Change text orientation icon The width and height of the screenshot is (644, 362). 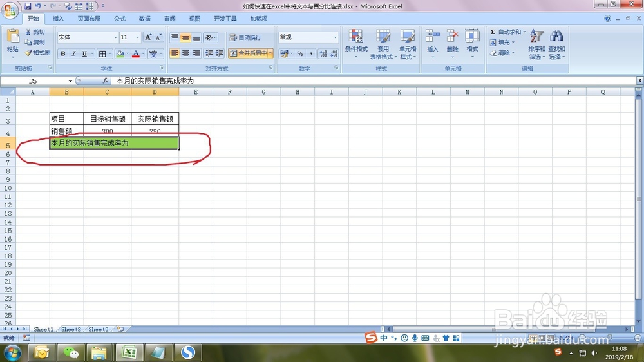point(210,37)
